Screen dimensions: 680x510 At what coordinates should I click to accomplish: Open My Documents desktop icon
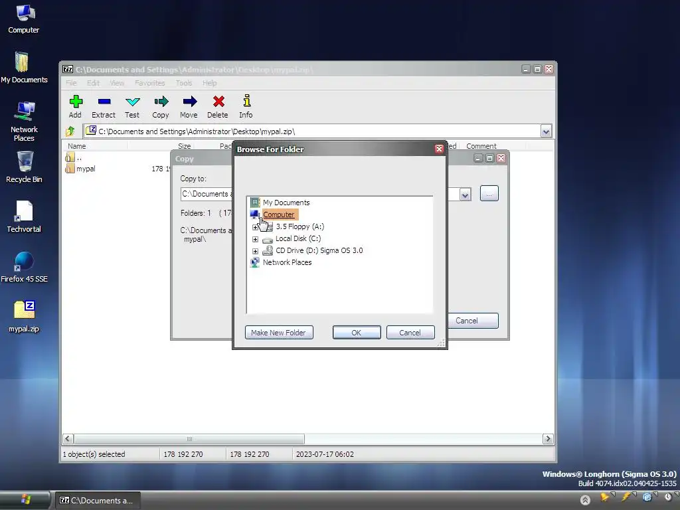(x=25, y=68)
